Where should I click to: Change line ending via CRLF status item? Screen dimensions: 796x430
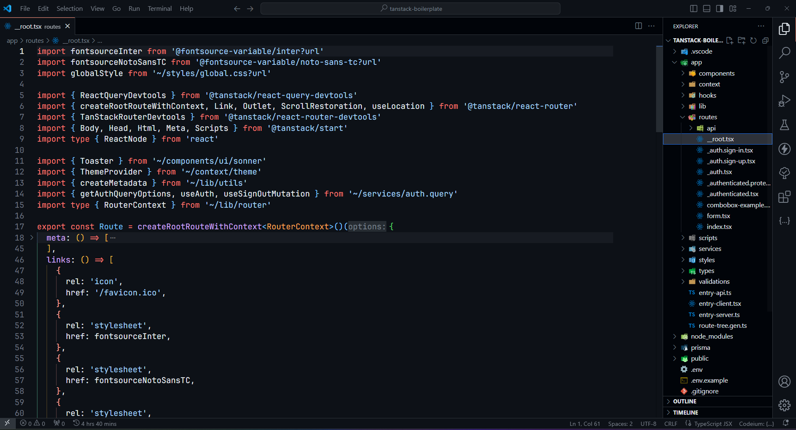[671, 423]
